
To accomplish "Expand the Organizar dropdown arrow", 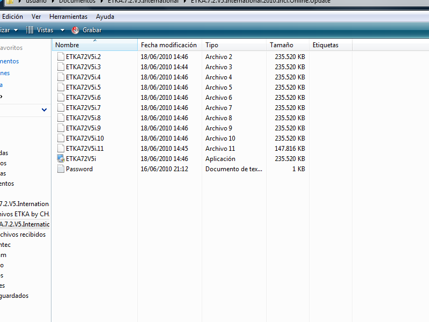I will [x=16, y=30].
